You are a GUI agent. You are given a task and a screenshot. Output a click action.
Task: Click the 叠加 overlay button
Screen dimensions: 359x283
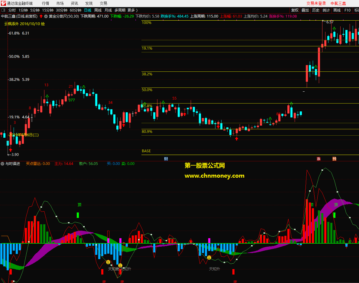pos(305,10)
